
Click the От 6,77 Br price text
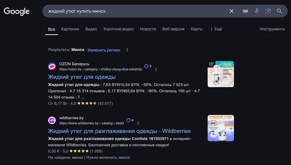[x=57, y=103]
